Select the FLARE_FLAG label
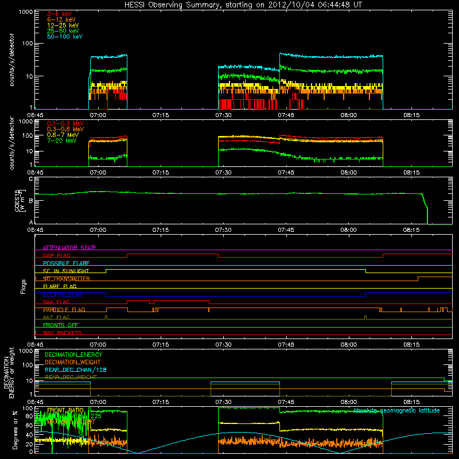This screenshot has width=459, height=459. [60, 286]
